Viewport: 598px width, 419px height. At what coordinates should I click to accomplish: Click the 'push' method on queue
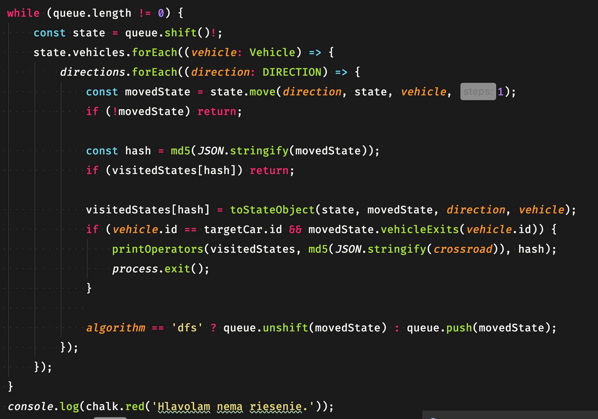coord(459,328)
